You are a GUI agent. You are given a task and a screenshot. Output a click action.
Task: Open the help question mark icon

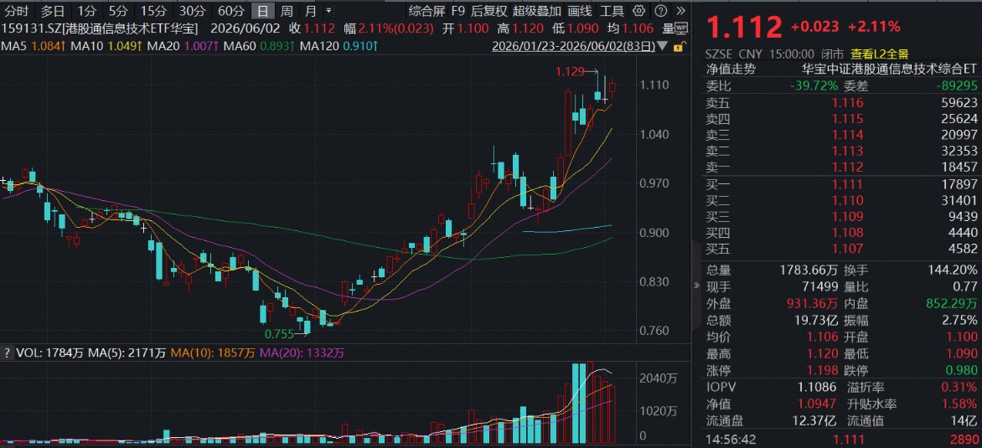pyautogui.click(x=660, y=11)
